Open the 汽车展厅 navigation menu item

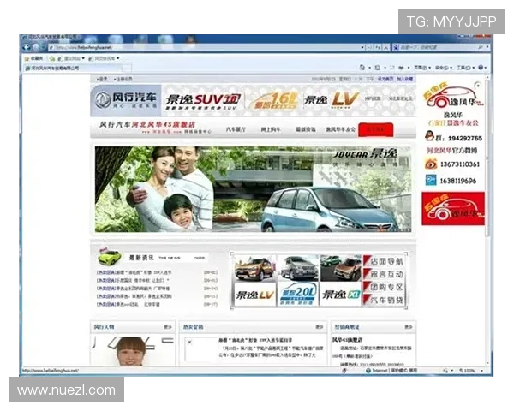click(x=236, y=129)
